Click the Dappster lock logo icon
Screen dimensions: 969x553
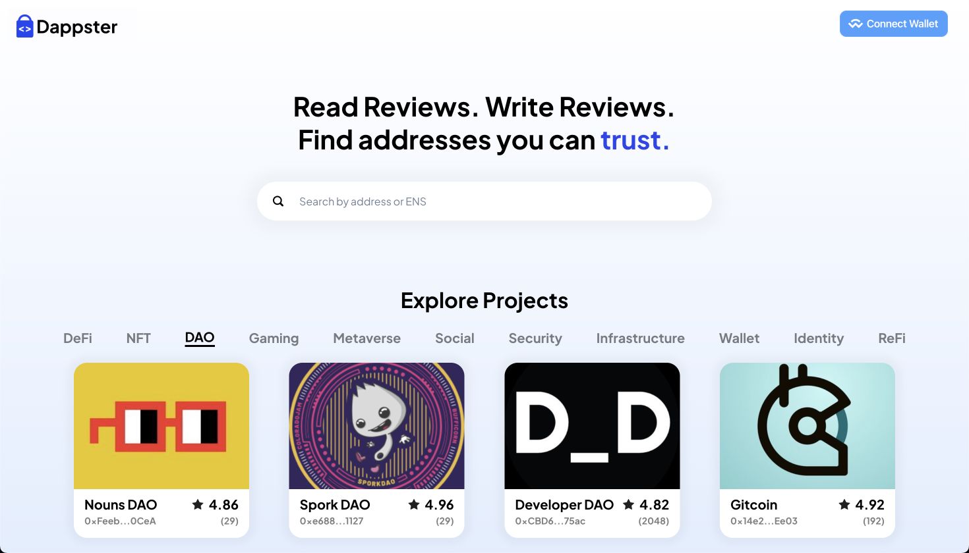coord(24,26)
